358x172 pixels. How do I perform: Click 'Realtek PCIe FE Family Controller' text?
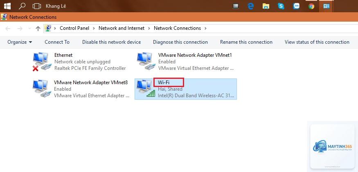[90, 68]
